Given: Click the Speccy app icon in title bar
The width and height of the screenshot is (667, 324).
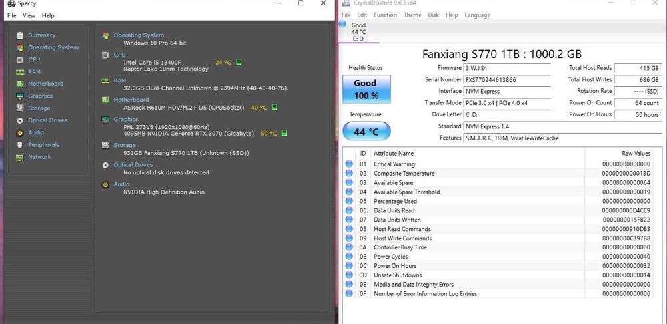Looking at the screenshot, I should (11, 3).
